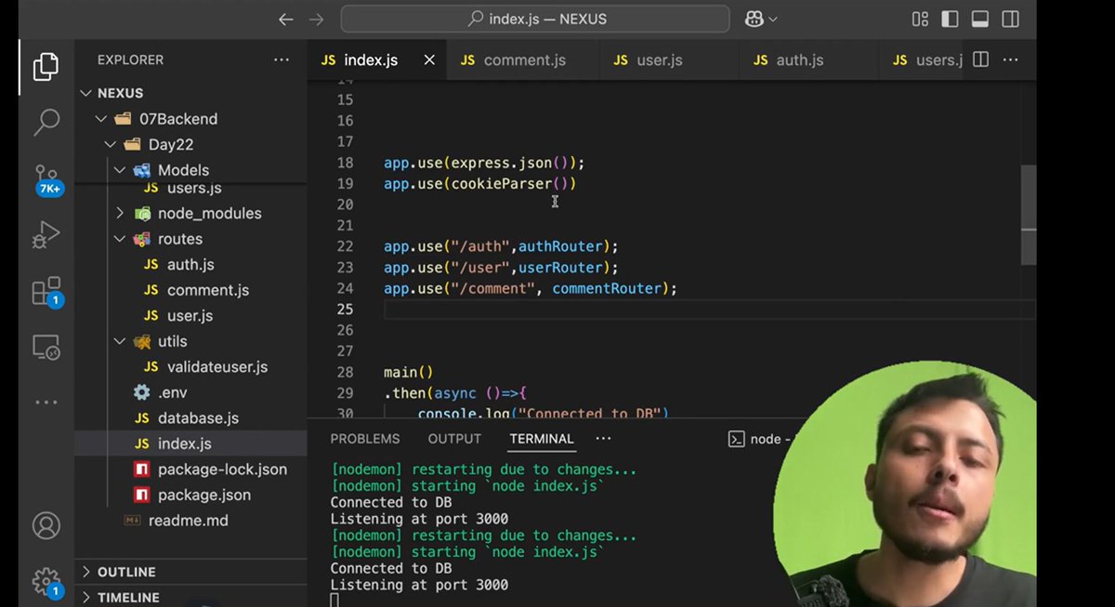Open validateuser.js file

pyautogui.click(x=190, y=367)
